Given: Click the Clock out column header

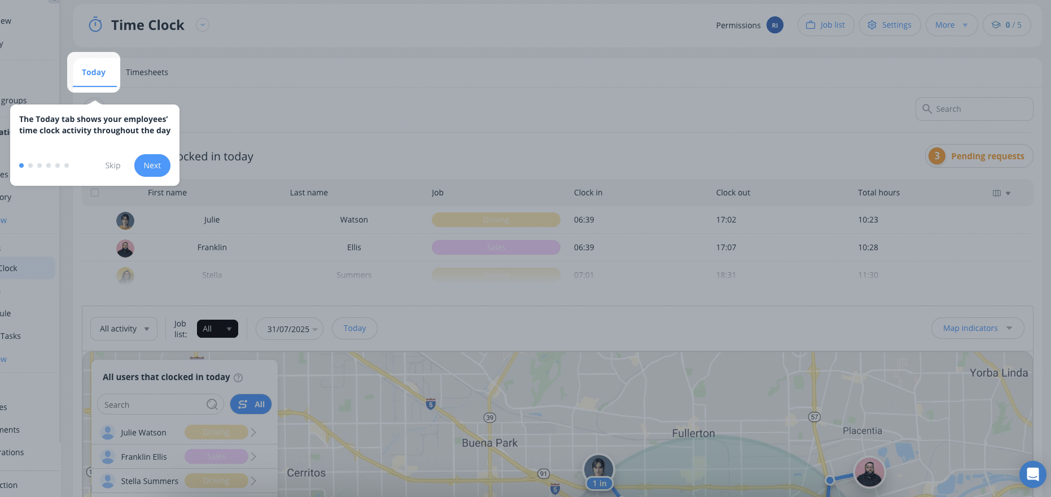Looking at the screenshot, I should click(x=733, y=193).
